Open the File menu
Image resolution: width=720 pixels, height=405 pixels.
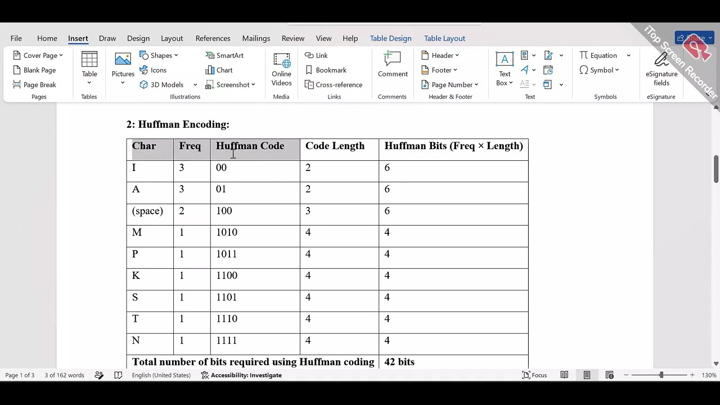[16, 38]
